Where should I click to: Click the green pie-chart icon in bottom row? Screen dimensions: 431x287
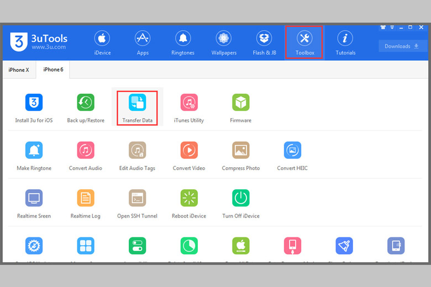pyautogui.click(x=189, y=246)
